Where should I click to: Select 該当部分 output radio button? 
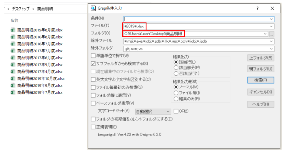[x=176, y=68]
